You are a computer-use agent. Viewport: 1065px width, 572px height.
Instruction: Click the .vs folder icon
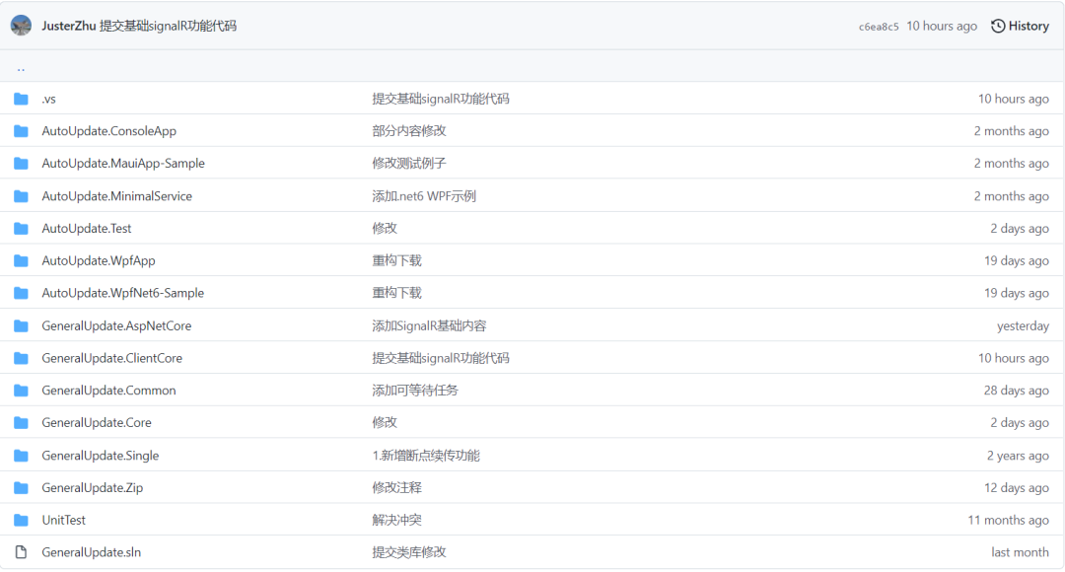21,98
